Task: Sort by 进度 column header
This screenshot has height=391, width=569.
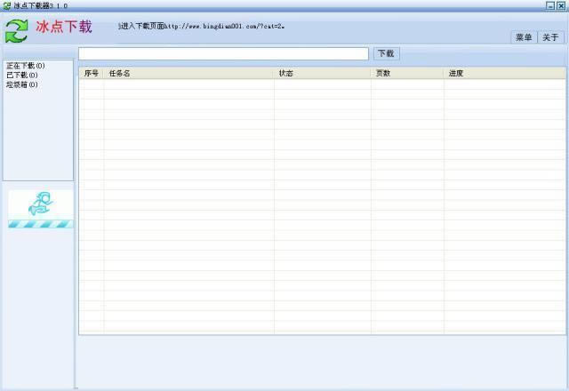Action: 504,73
